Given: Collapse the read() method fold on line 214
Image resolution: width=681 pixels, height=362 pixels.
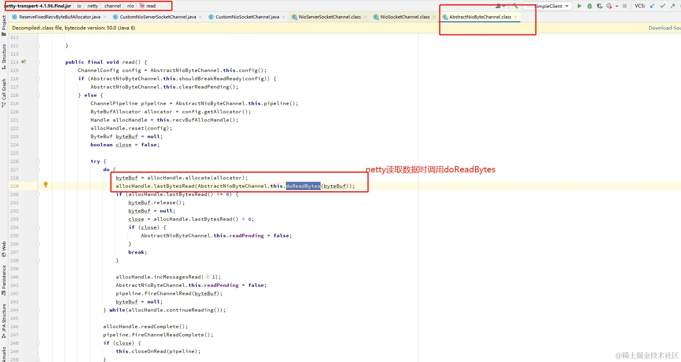Looking at the screenshot, I should pos(38,62).
